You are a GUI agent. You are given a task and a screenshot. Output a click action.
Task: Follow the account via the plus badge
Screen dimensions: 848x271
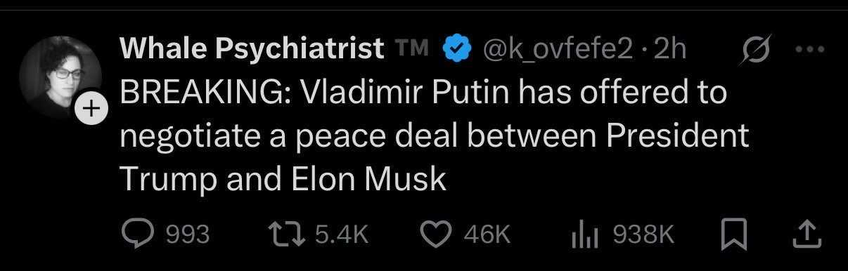pos(92,110)
